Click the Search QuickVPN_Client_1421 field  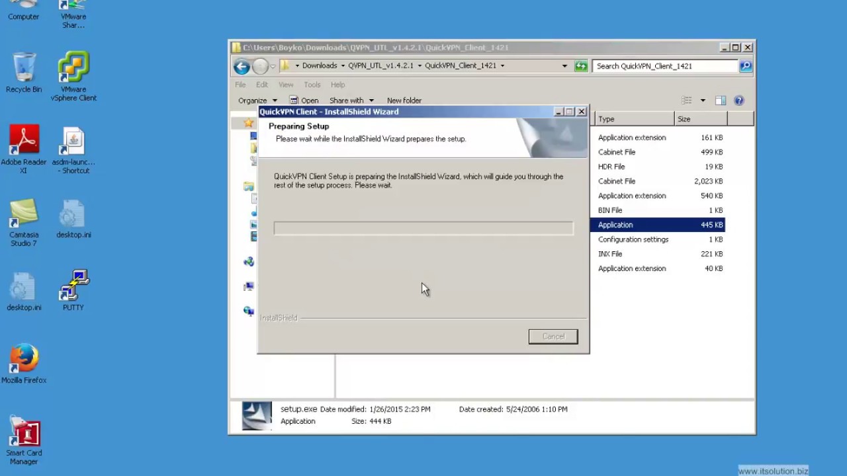click(x=665, y=66)
